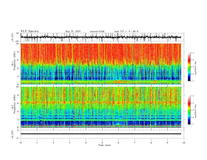The image size is (207, 160).
Task: Click the 'start UT = 9:40:0' text
Action: pos(126,31)
